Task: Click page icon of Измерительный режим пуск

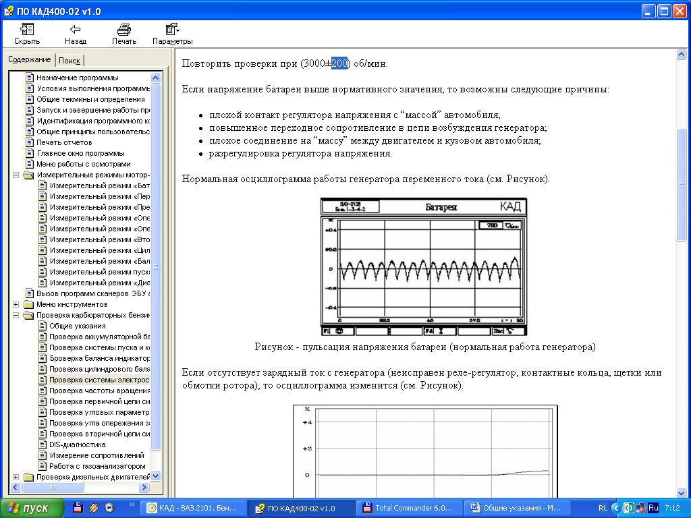Action: point(43,272)
